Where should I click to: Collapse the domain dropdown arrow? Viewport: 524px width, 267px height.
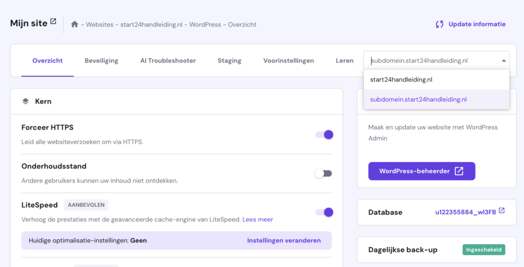point(504,60)
